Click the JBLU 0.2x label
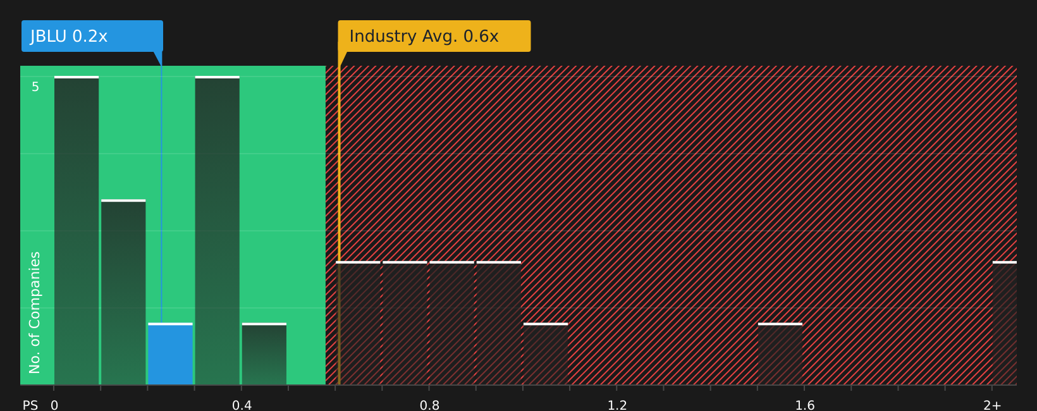This screenshot has height=411, width=1037. coord(92,36)
